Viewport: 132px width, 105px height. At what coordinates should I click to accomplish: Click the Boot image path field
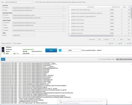38,25
